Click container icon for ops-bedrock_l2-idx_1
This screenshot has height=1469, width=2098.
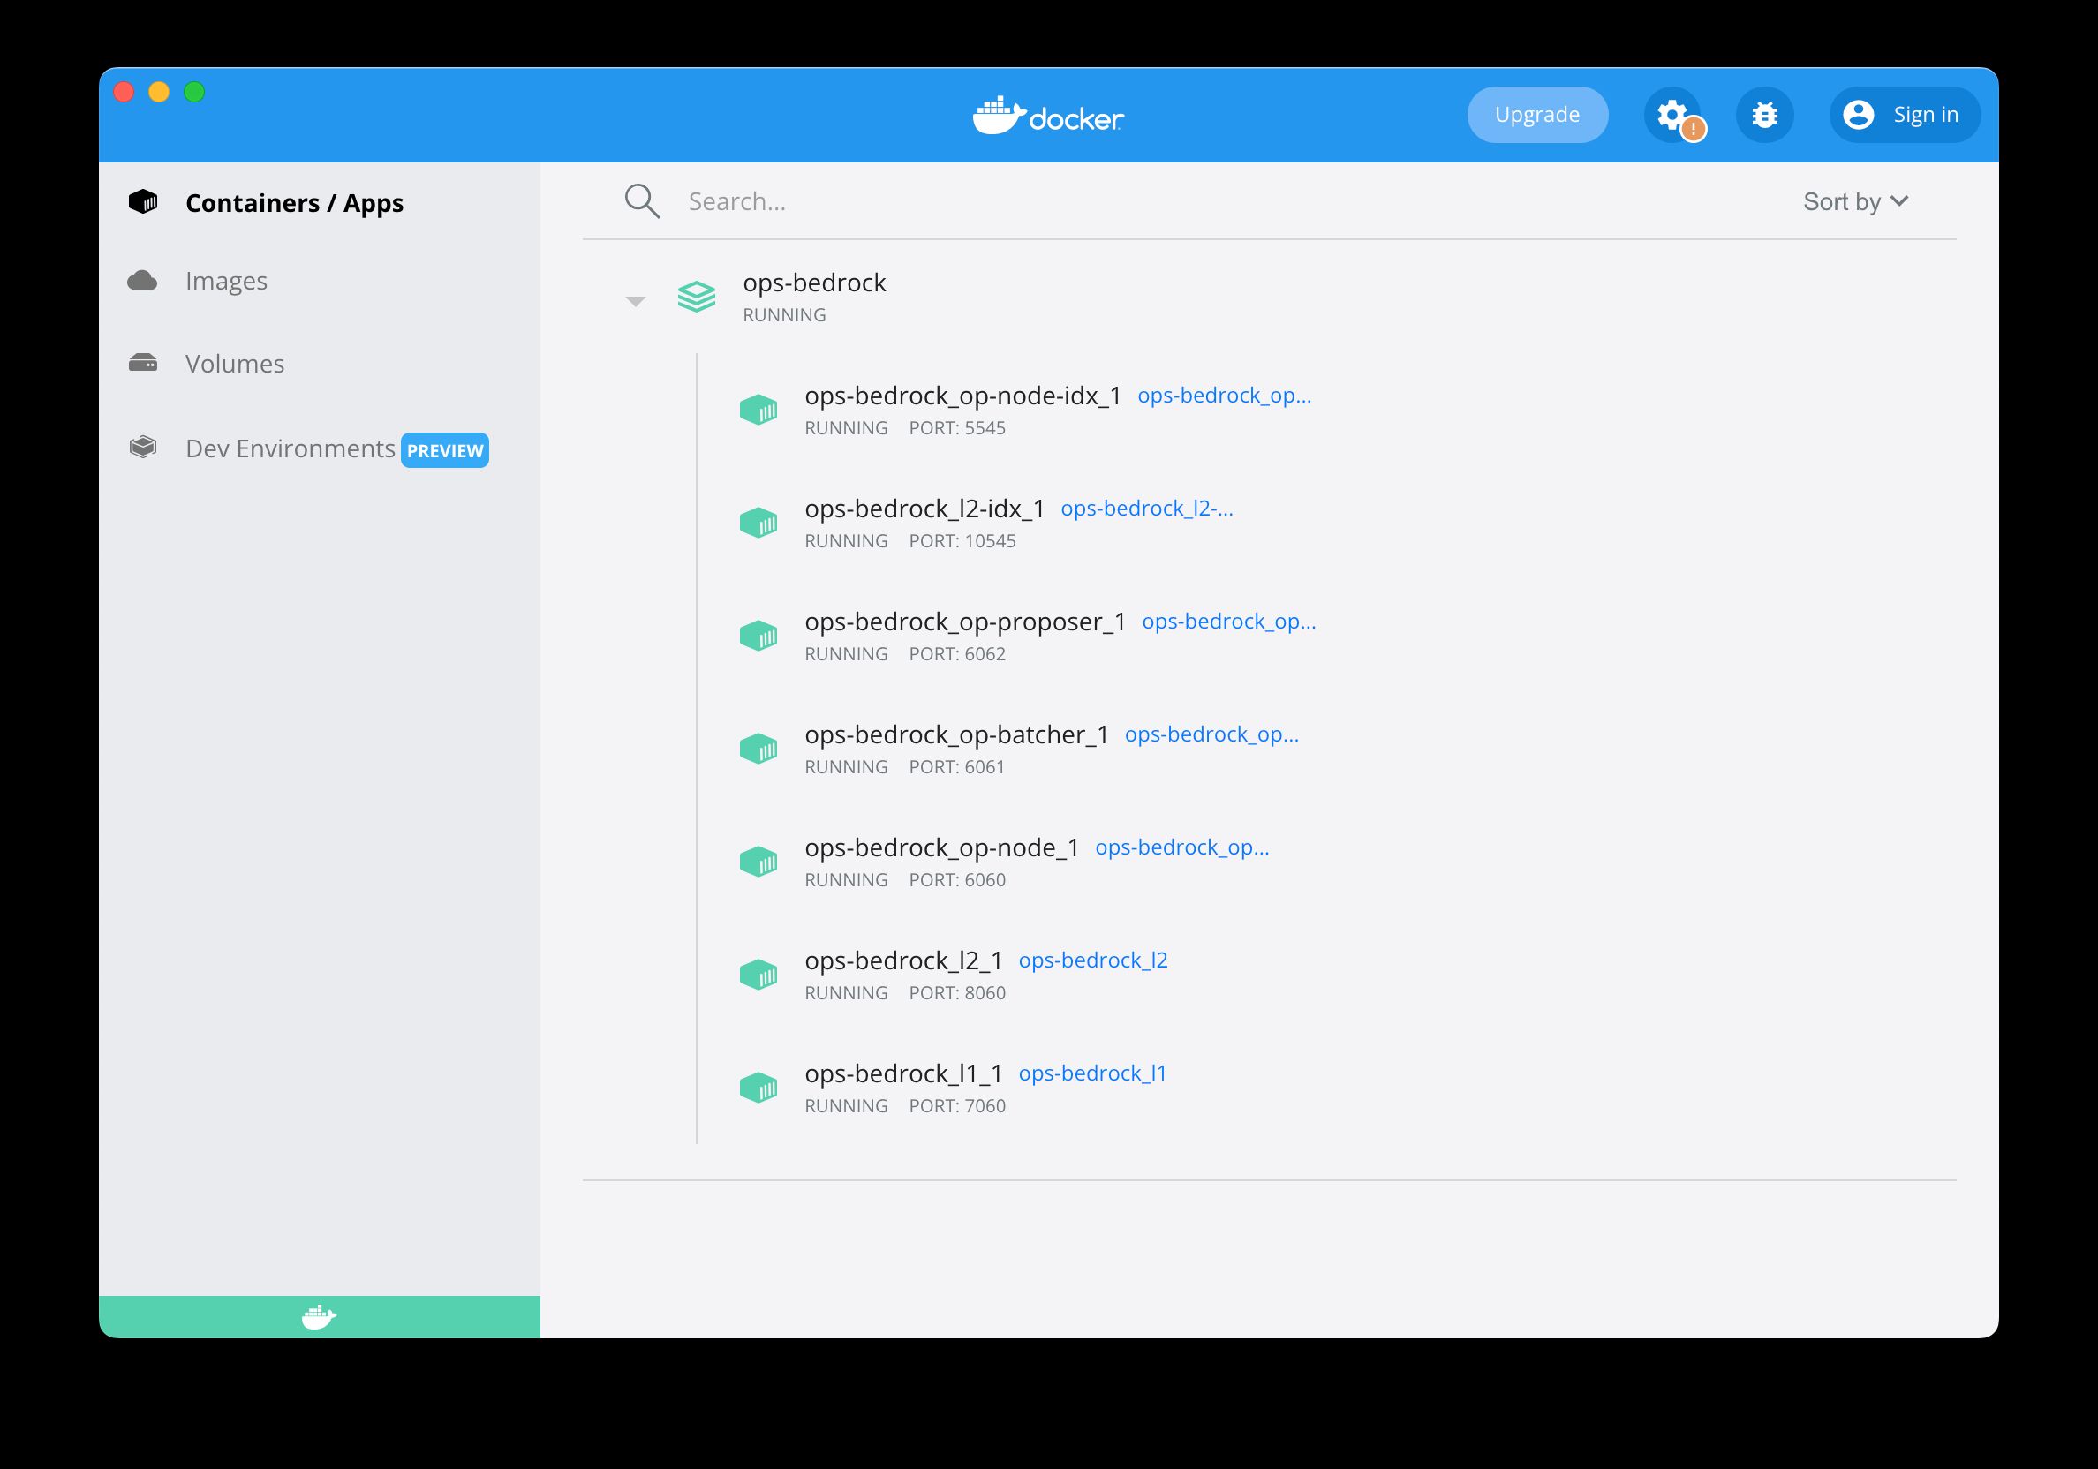coord(758,523)
